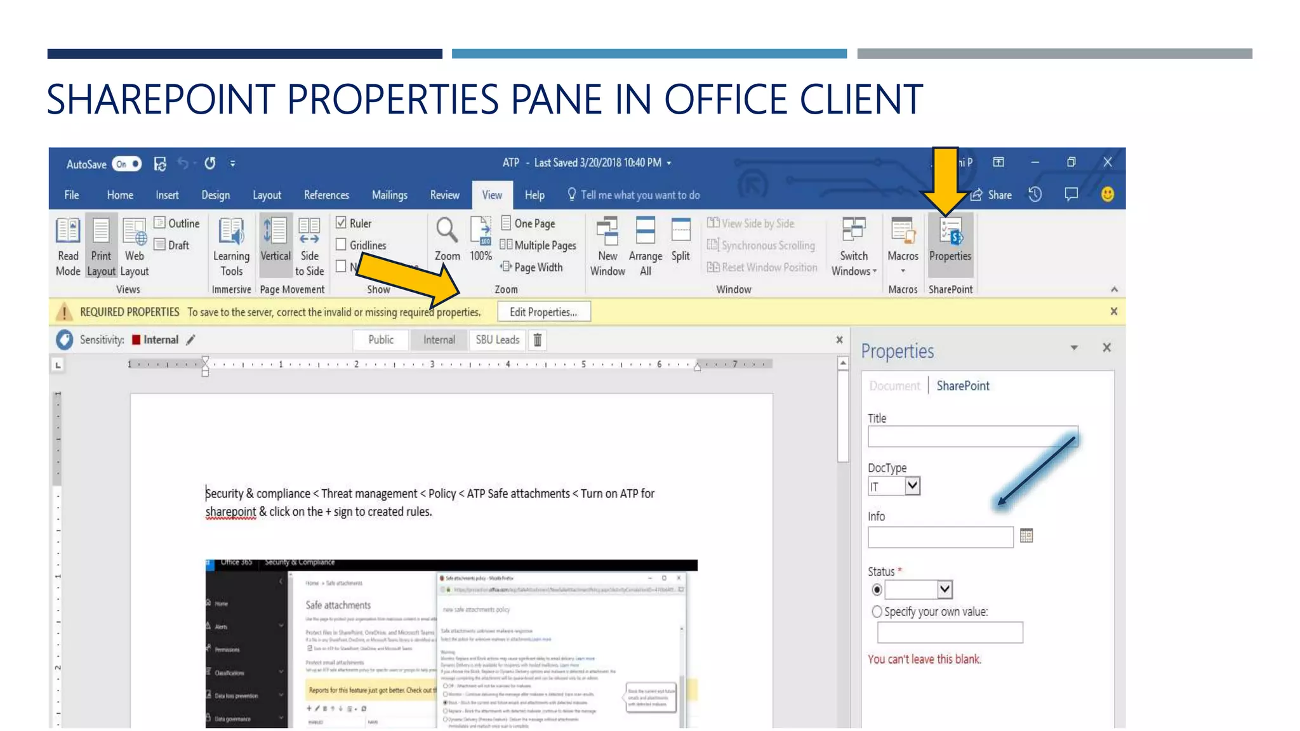This screenshot has height=731, width=1300.
Task: Click Edit Properties button
Action: (543, 312)
